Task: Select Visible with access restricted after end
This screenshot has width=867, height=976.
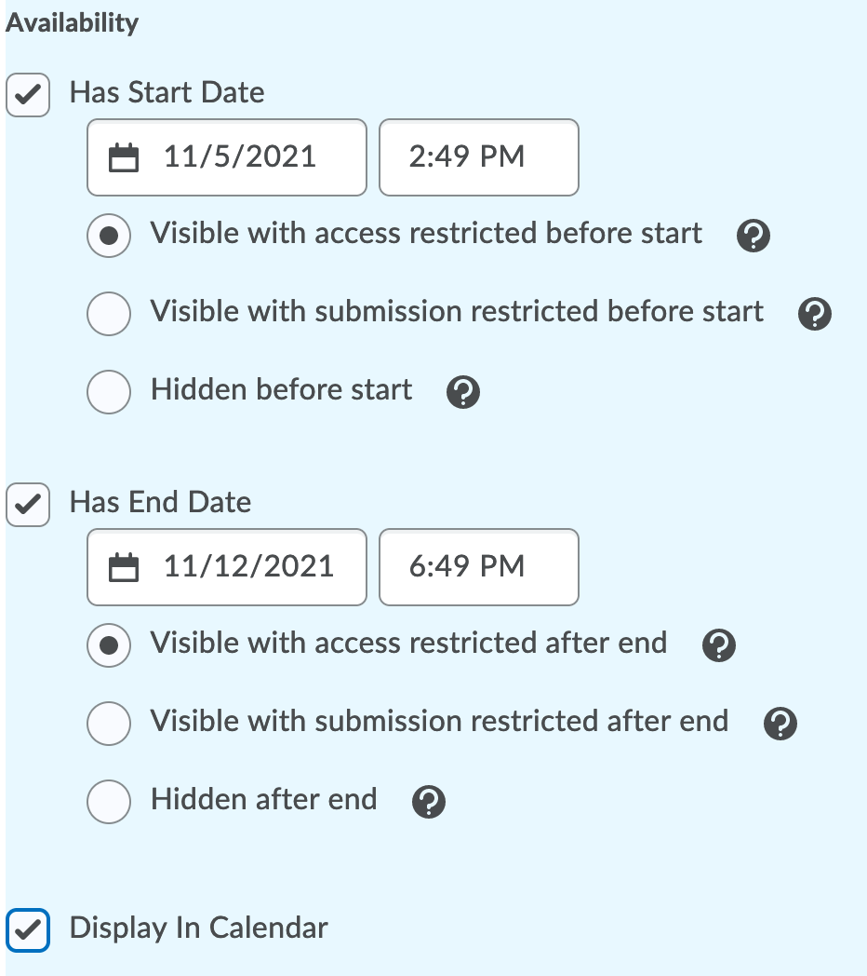Action: (x=109, y=644)
